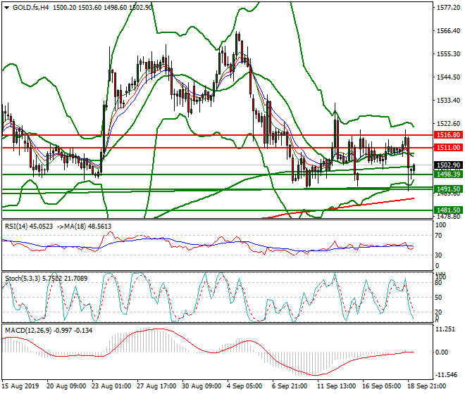Viewport: 465px width, 394px height.
Task: Select the MACD(12,26,9) indicator label
Action: [x=49, y=330]
